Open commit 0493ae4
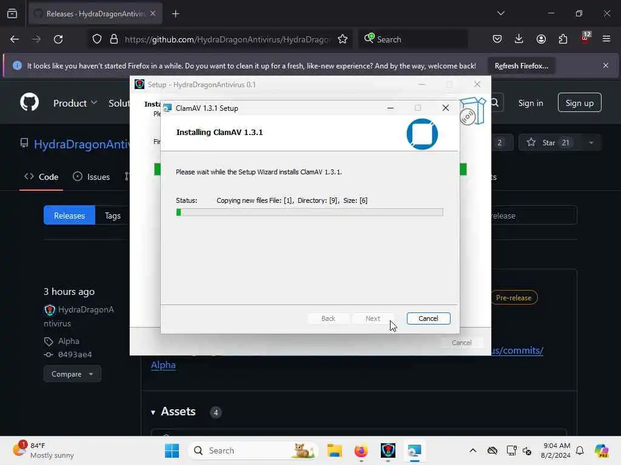Image resolution: width=621 pixels, height=465 pixels. [x=75, y=354]
